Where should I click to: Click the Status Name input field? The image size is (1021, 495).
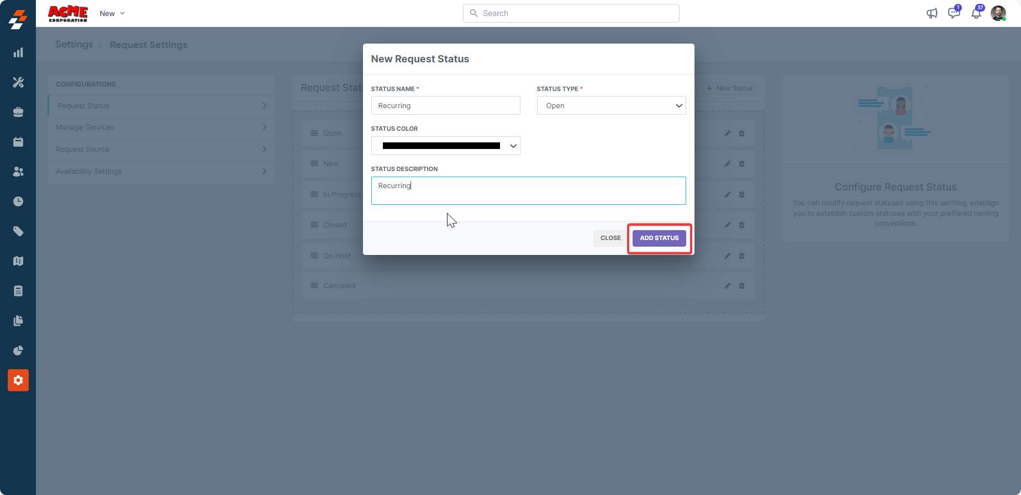tap(445, 105)
